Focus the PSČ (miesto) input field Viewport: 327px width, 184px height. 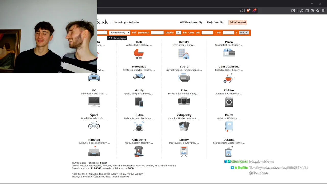157,32
